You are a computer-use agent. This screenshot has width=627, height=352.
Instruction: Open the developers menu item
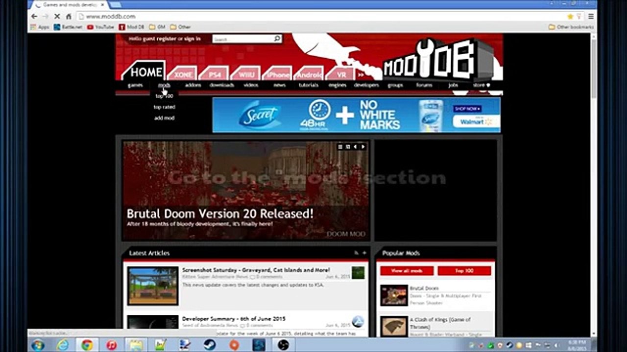366,85
